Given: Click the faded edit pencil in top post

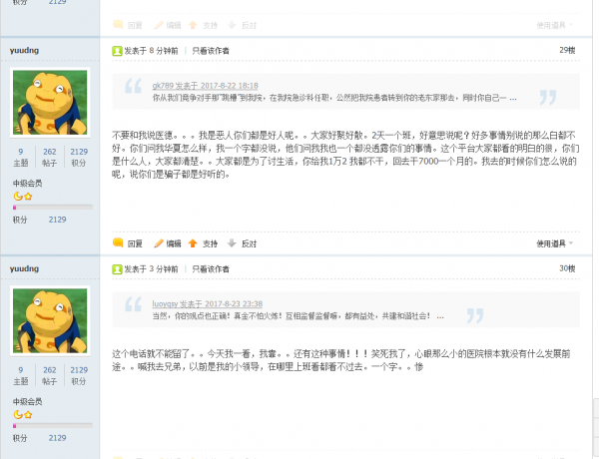Looking at the screenshot, I should 159,25.
